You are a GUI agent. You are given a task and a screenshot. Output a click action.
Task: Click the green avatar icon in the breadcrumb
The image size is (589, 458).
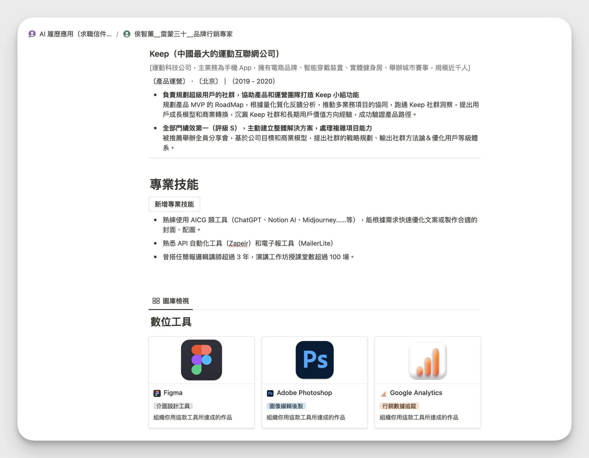pos(127,34)
